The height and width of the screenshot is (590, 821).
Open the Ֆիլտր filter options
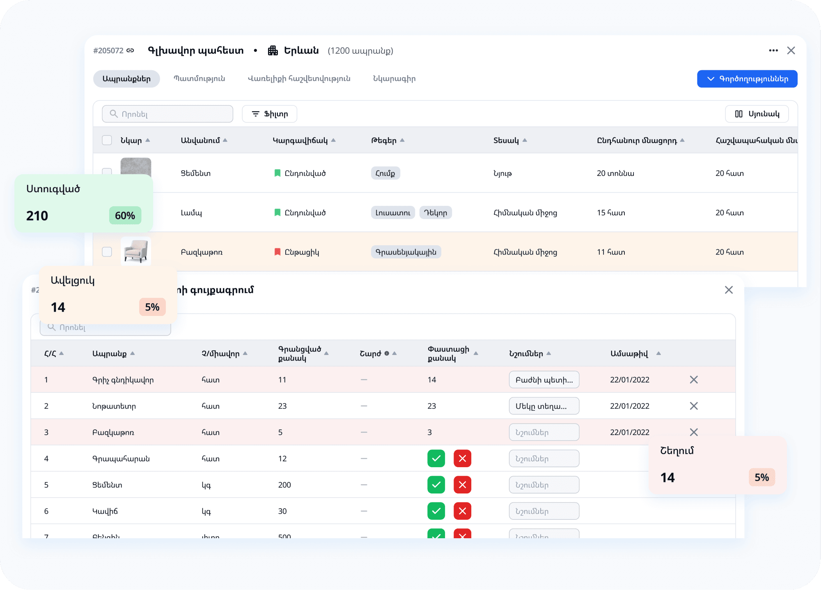pyautogui.click(x=269, y=114)
